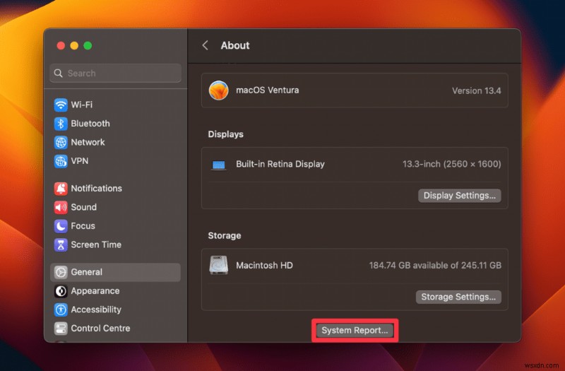This screenshot has width=565, height=371.
Task: Click the Control Centre icon
Action: tap(61, 329)
